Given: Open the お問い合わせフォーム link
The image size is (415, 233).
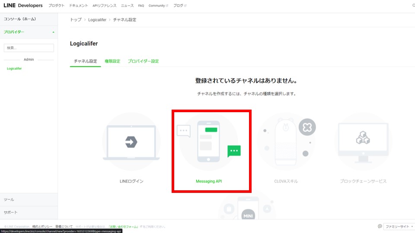Looking at the screenshot, I should [x=123, y=227].
